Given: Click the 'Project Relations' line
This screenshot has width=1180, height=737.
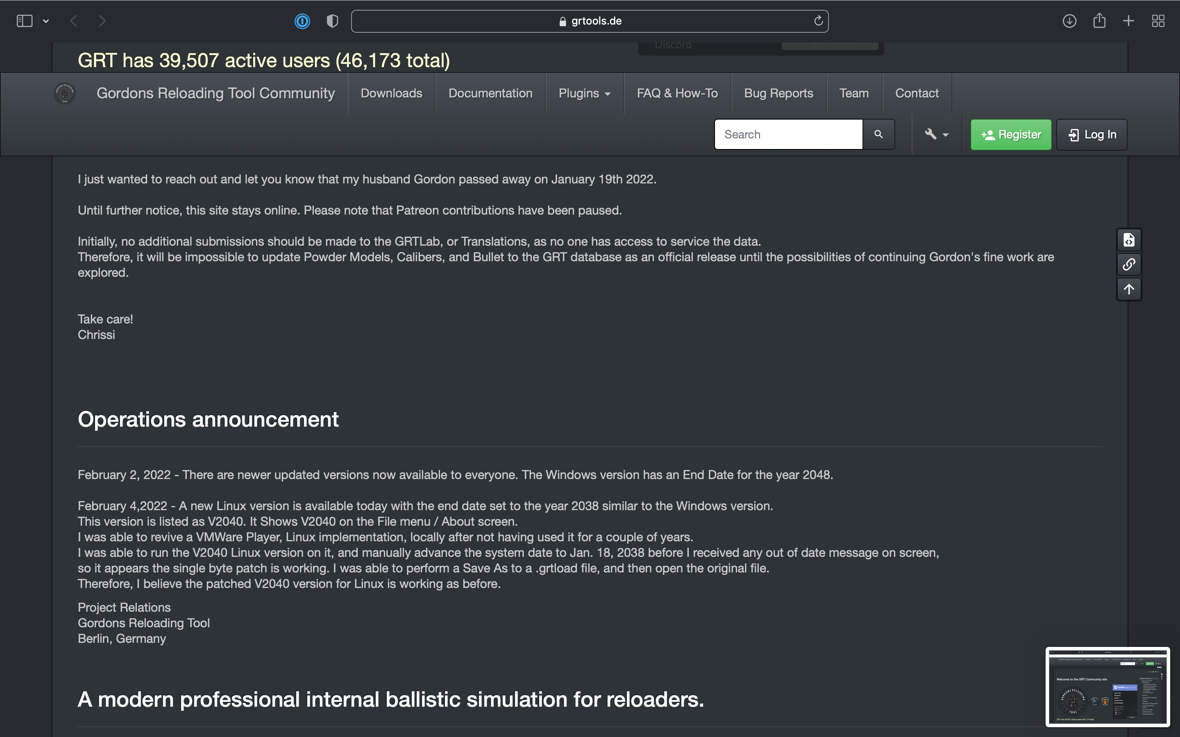Looking at the screenshot, I should (124, 607).
